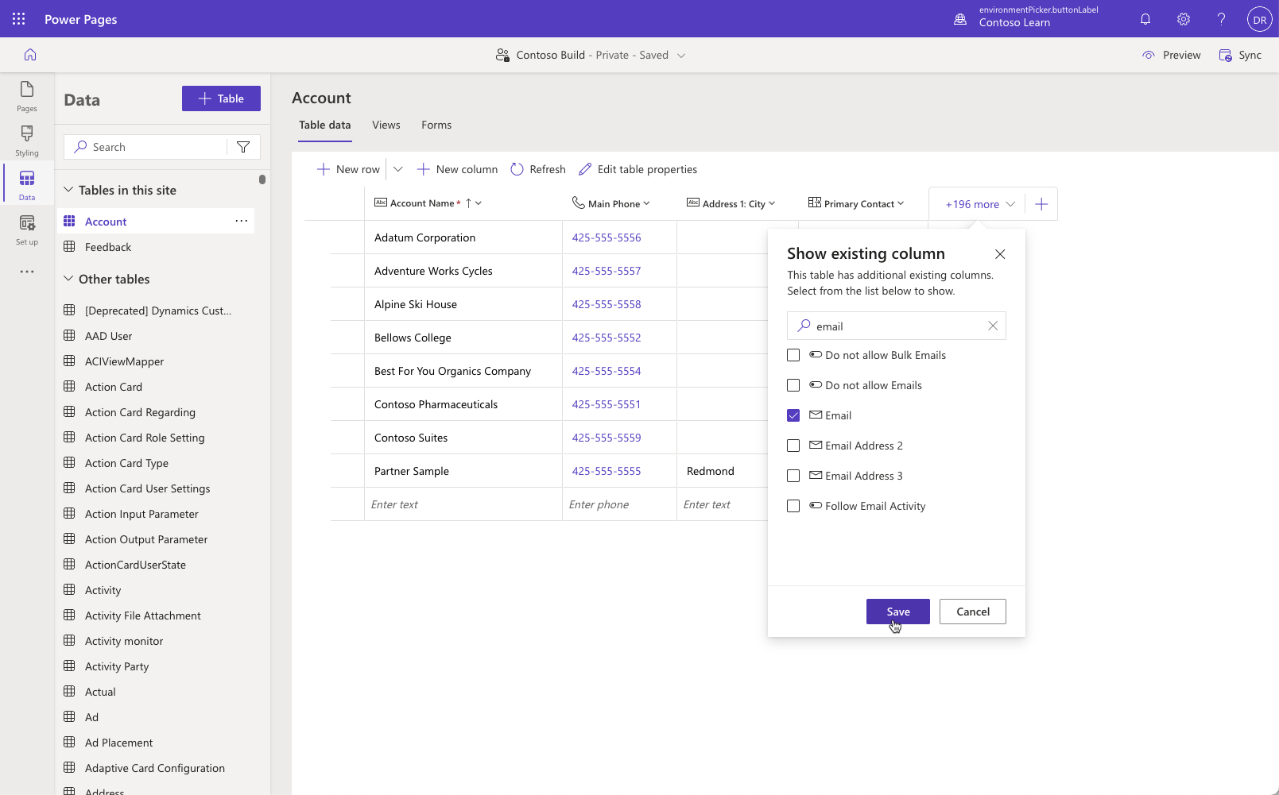Switch to the Views tab

point(386,125)
